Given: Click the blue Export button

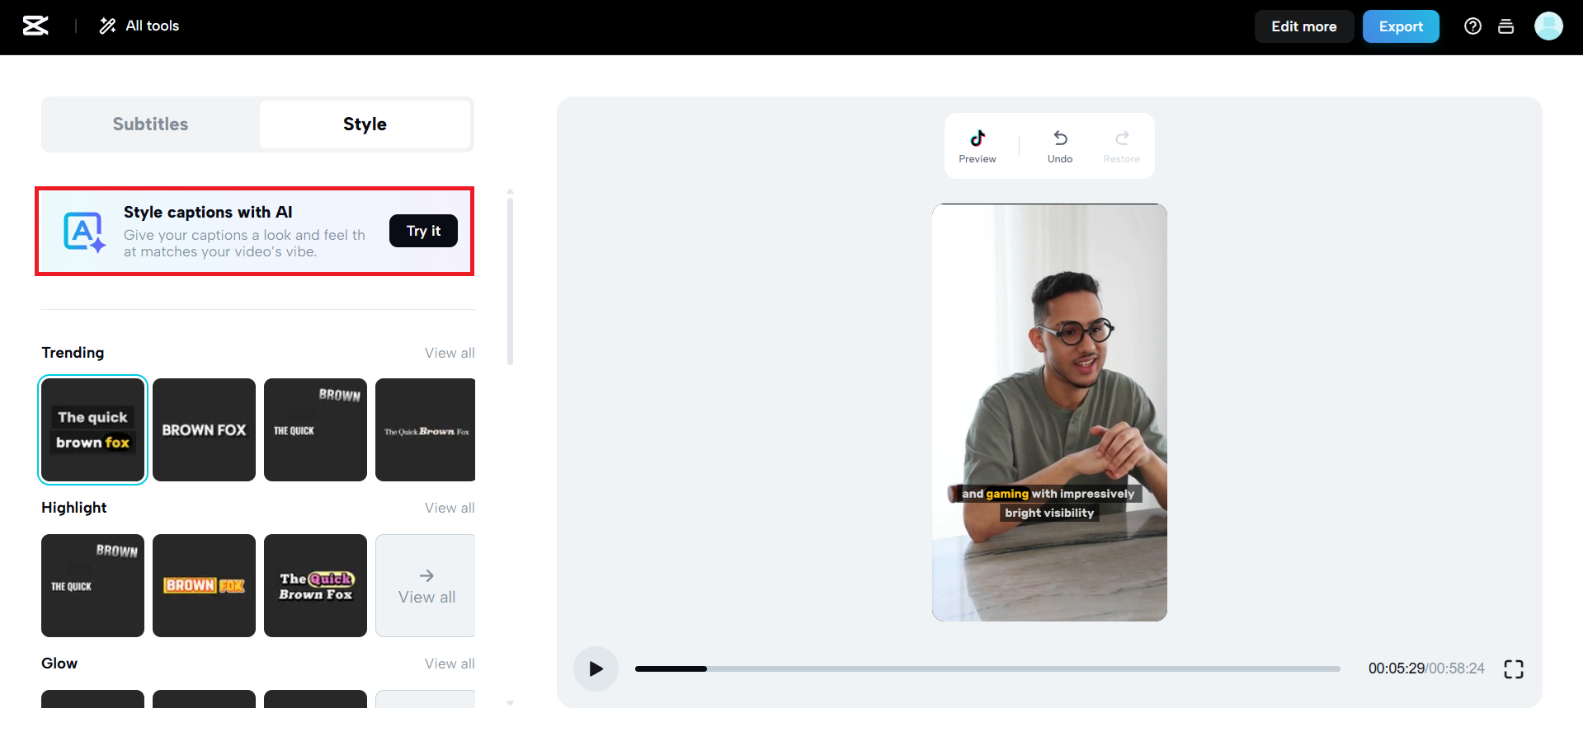Looking at the screenshot, I should click(x=1401, y=26).
